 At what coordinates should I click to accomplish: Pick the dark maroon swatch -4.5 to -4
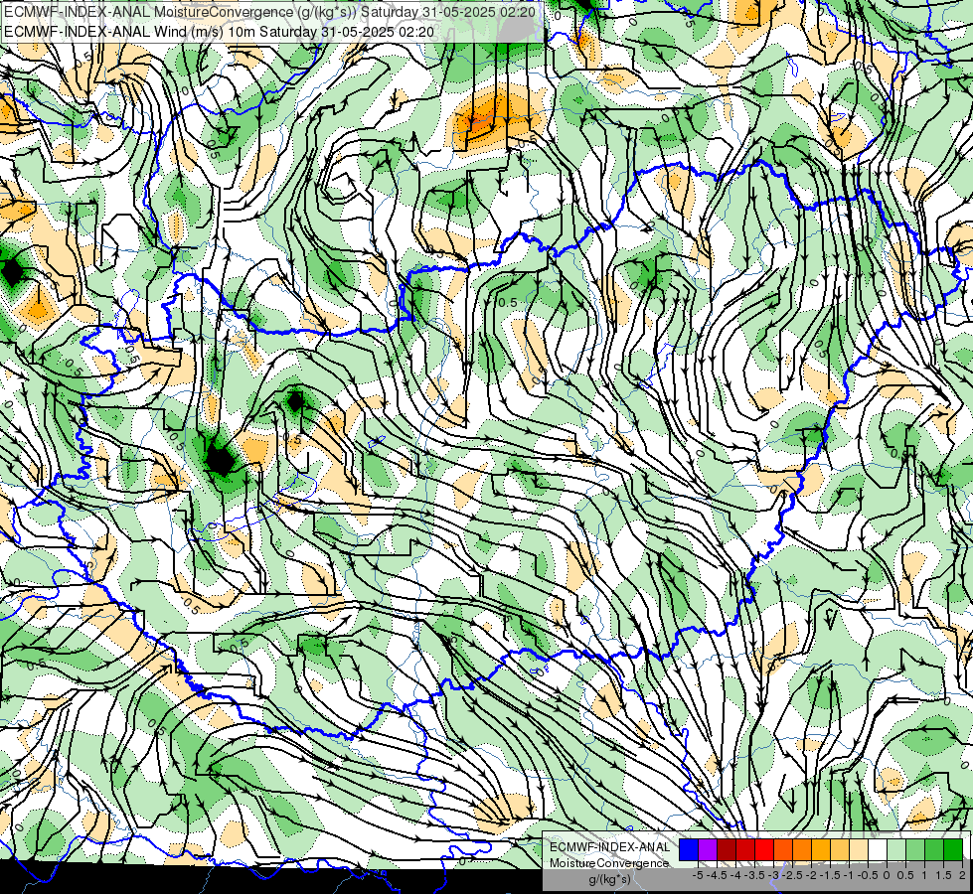(727, 850)
